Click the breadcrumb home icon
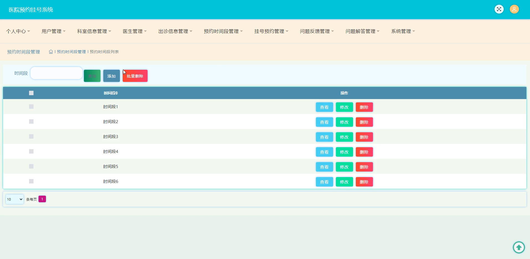 [51, 52]
